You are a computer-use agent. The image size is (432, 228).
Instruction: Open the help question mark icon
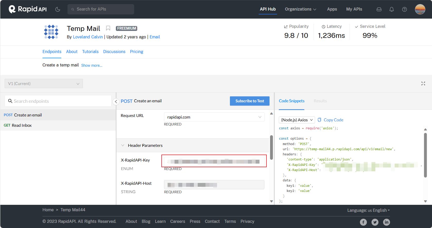[x=404, y=9]
